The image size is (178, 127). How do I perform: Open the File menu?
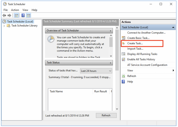click(6, 10)
